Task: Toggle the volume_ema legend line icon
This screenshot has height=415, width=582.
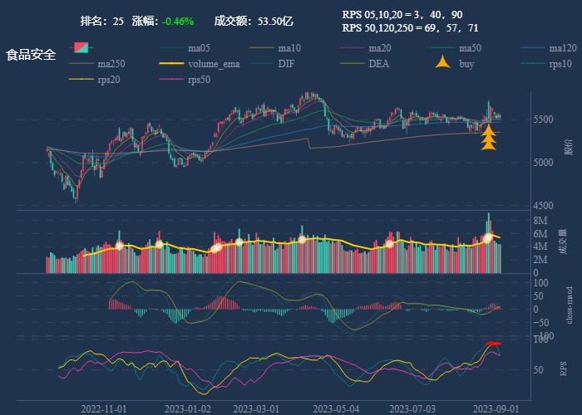Action: (x=173, y=64)
